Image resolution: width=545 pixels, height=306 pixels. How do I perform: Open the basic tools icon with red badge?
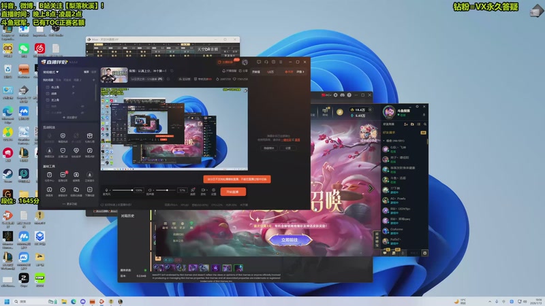click(x=63, y=175)
